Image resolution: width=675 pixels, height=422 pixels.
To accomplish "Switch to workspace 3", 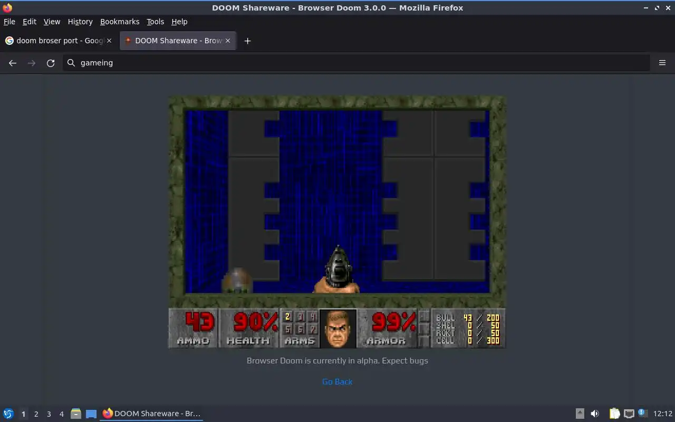I will [49, 414].
